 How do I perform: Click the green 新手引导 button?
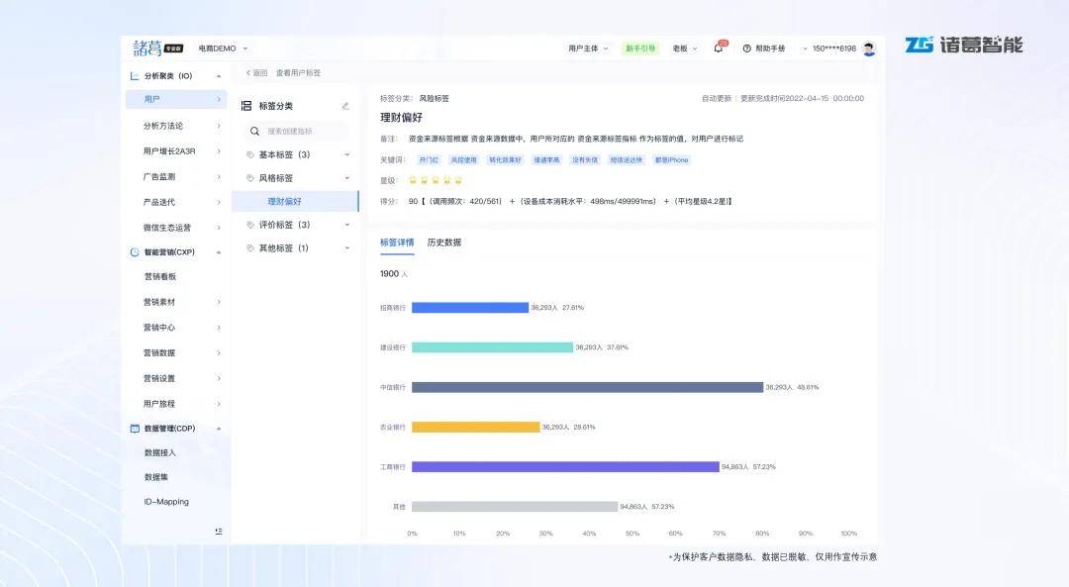(x=640, y=49)
